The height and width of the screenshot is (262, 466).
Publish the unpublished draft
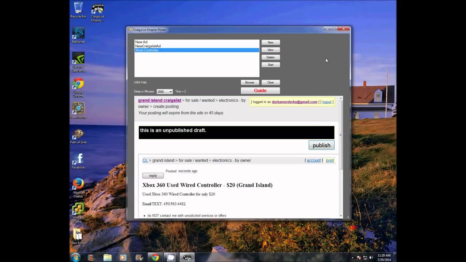pyautogui.click(x=321, y=145)
